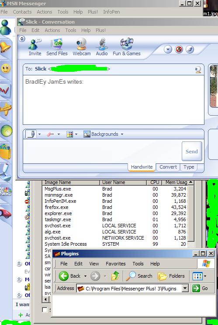Viewport: 218px width, 325px height.
Task: Click Back in Plugins window
Action: click(70, 276)
